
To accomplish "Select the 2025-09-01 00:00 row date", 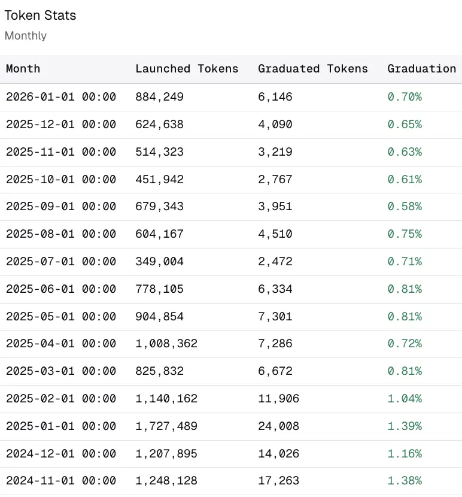I will (61, 207).
